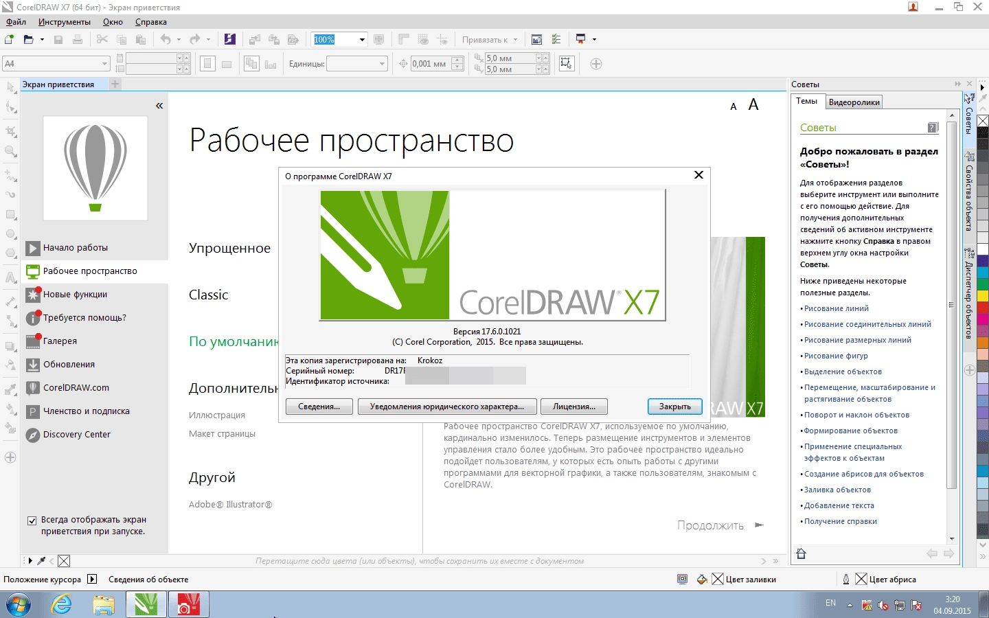Select the Темы tab in Hints
The image size is (989, 618).
click(x=807, y=101)
